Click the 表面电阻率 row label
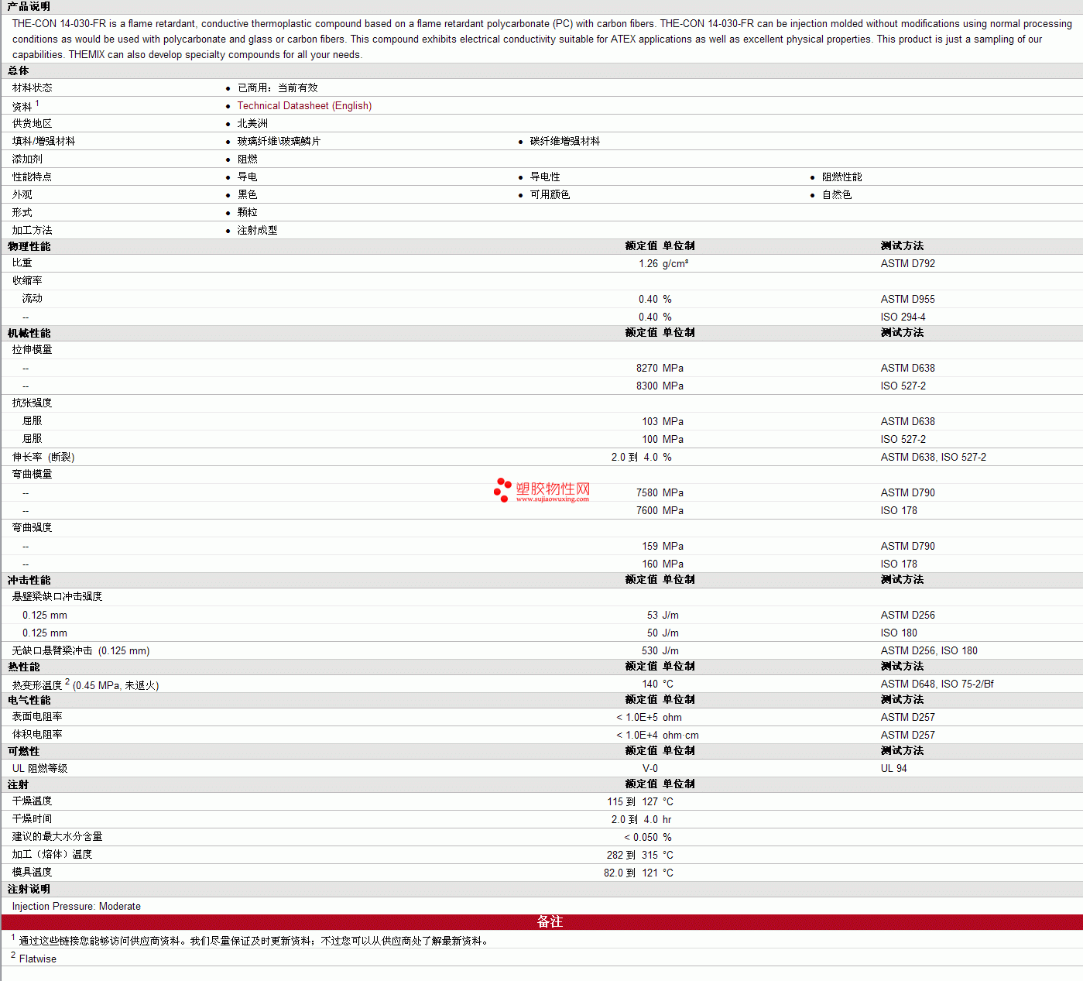The image size is (1083, 981). click(x=38, y=717)
